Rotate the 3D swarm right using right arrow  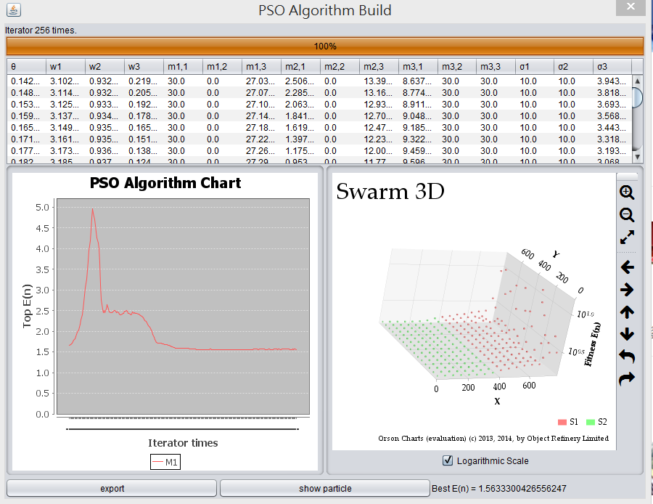tap(626, 289)
